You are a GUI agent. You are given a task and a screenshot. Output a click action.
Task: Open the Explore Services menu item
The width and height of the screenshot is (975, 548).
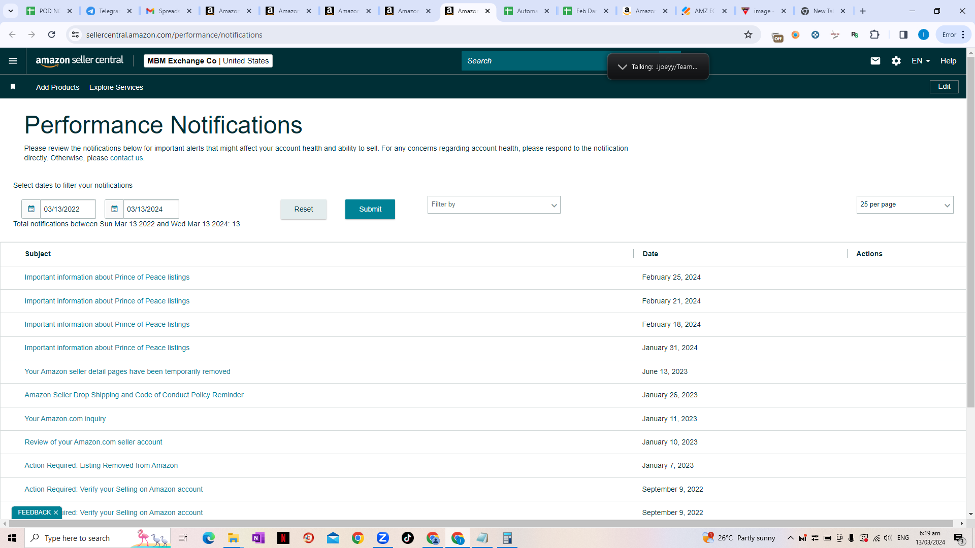(116, 87)
